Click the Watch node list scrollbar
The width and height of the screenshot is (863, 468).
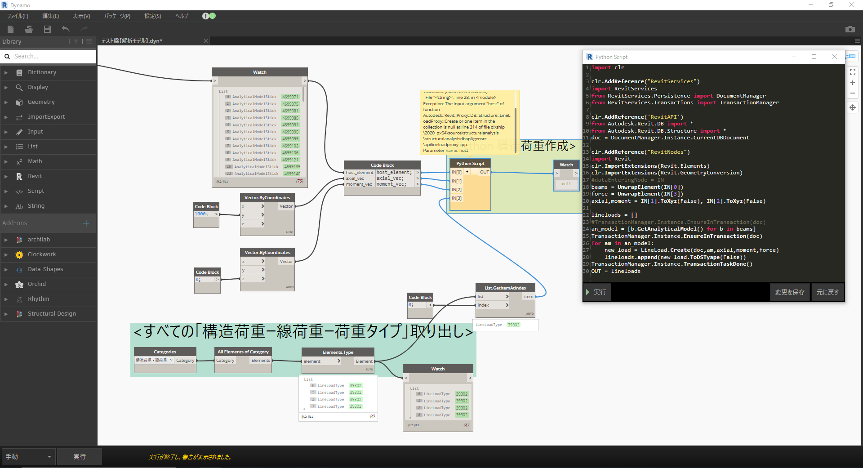click(304, 94)
